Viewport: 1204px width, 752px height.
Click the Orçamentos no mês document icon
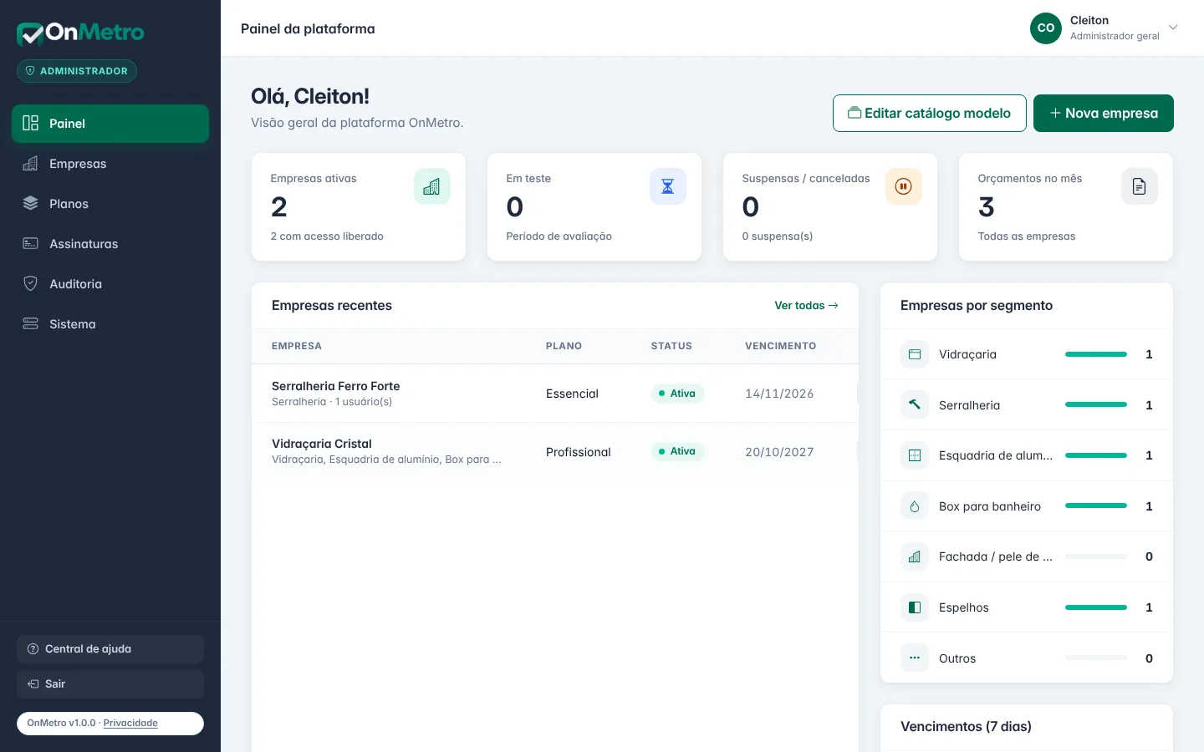pos(1140,186)
